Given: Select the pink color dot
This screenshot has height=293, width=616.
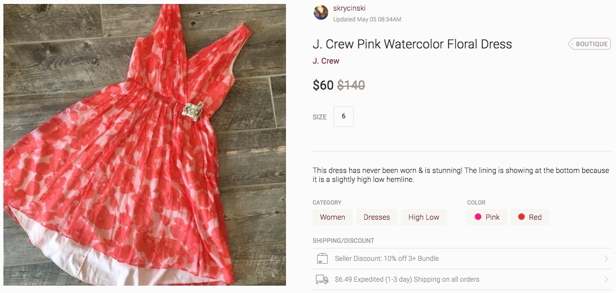Looking at the screenshot, I should (x=478, y=217).
